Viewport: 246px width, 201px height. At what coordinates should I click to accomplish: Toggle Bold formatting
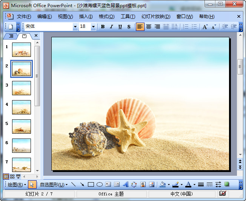click(x=103, y=27)
